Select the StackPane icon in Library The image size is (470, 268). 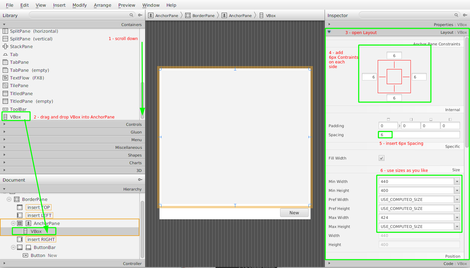coord(5,46)
